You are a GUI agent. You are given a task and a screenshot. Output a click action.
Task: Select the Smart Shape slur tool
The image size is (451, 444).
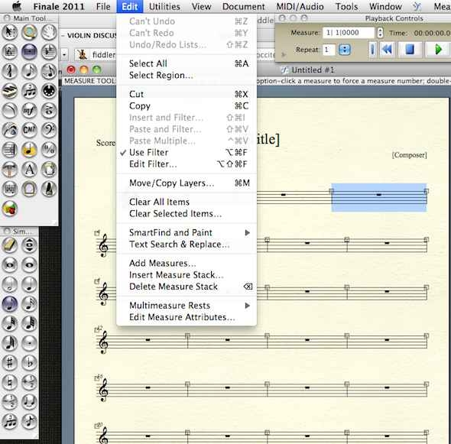(x=10, y=110)
